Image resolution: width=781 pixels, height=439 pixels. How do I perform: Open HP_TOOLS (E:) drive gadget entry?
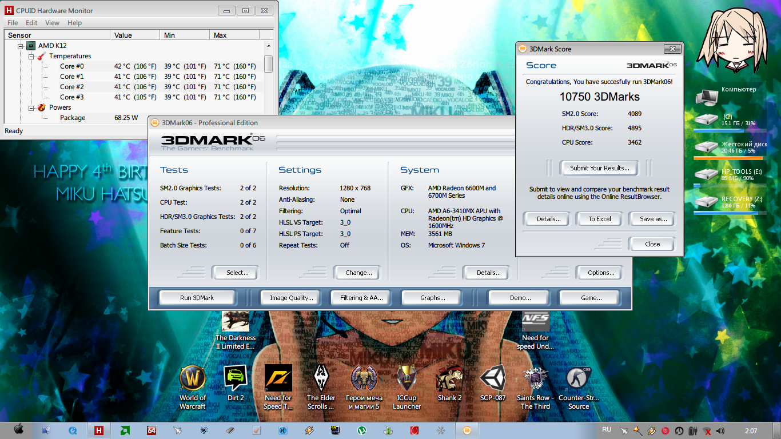[730, 176]
